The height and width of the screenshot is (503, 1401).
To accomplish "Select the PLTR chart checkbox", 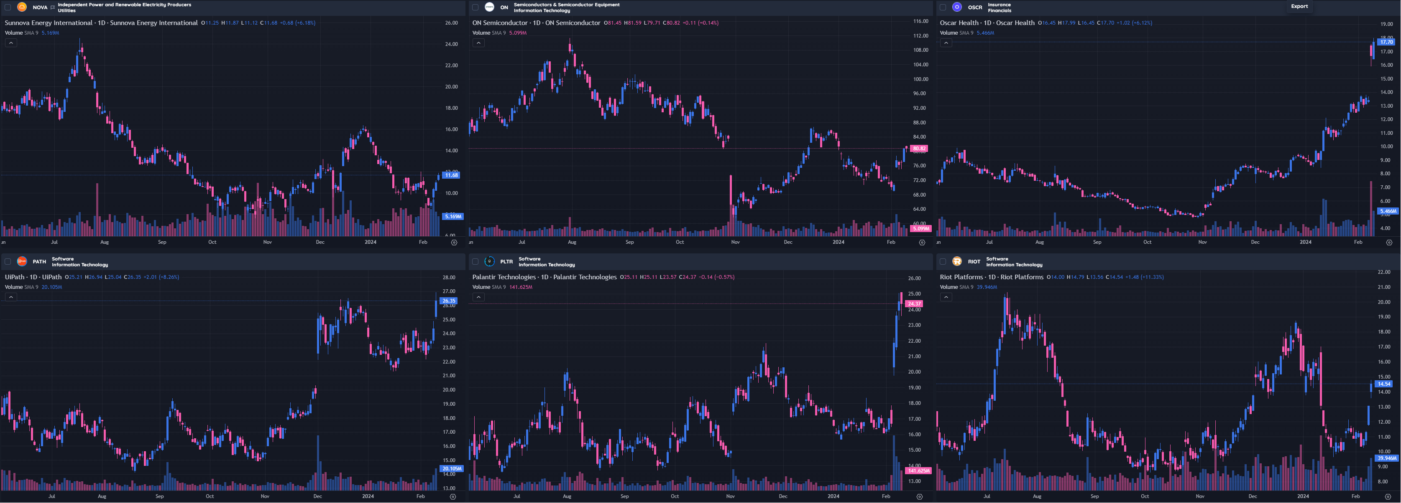I will (x=476, y=262).
